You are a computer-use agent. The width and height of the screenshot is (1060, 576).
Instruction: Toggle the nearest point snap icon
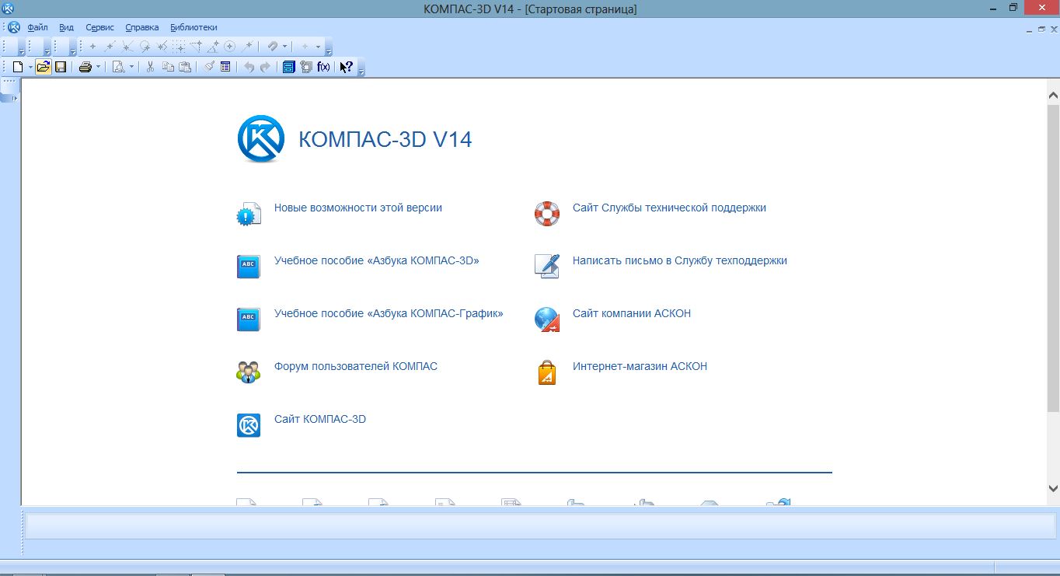92,47
